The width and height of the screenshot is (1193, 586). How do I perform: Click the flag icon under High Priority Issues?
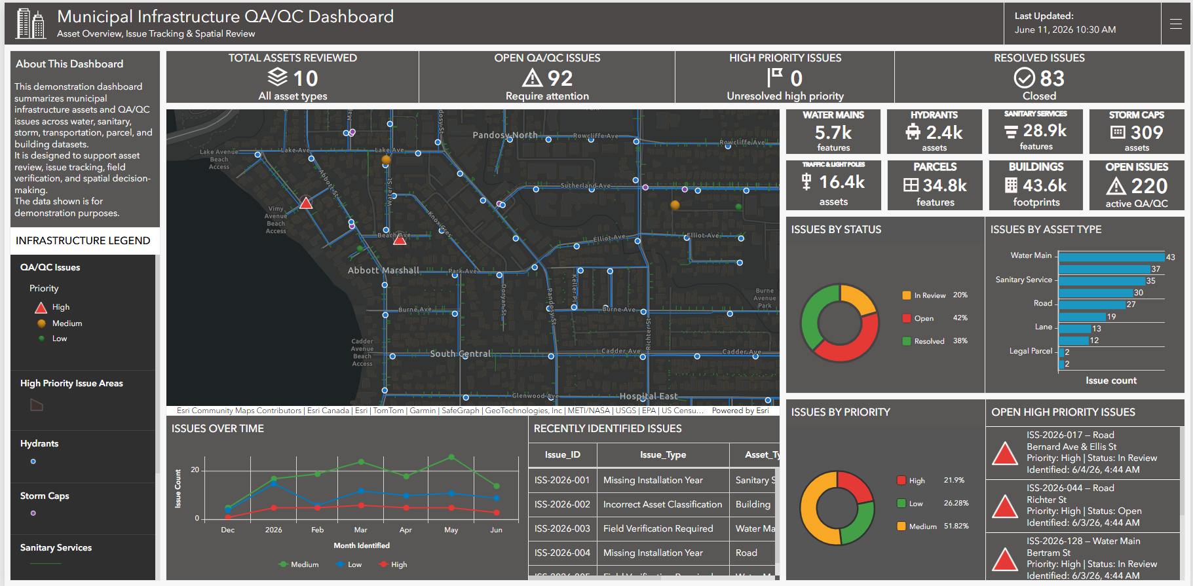[775, 78]
